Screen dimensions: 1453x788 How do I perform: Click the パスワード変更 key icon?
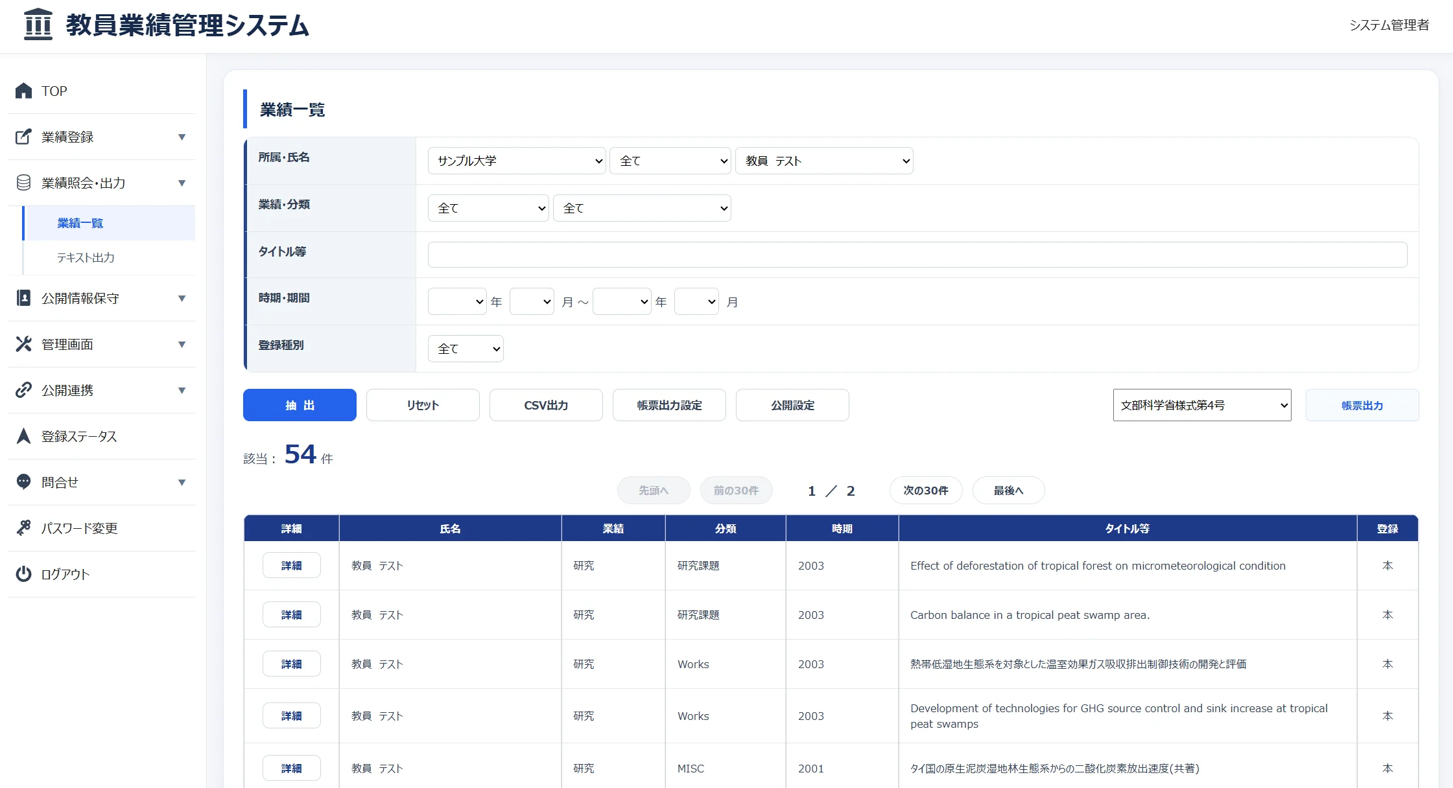tap(23, 528)
